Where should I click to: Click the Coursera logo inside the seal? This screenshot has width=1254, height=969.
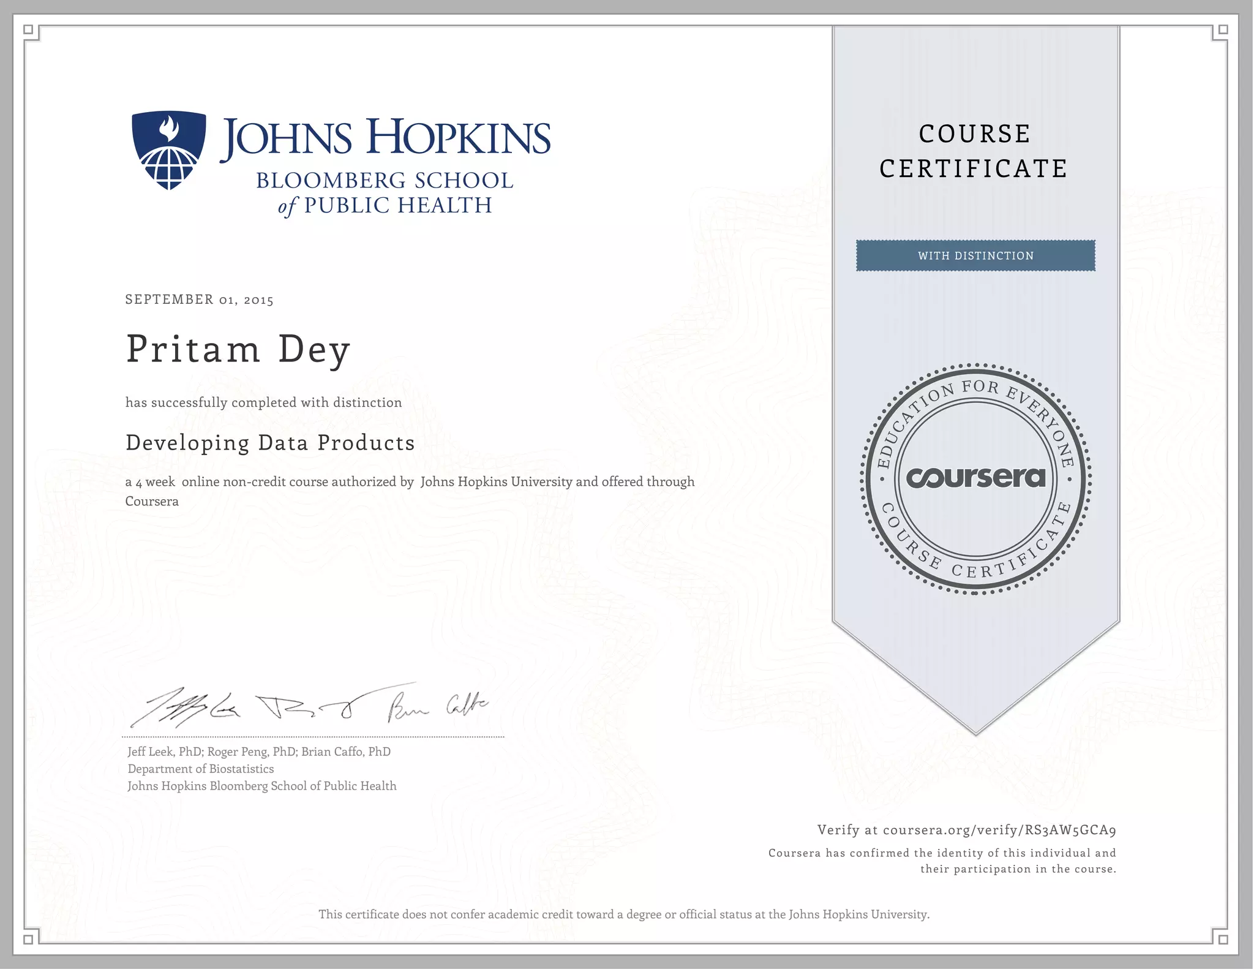click(975, 478)
